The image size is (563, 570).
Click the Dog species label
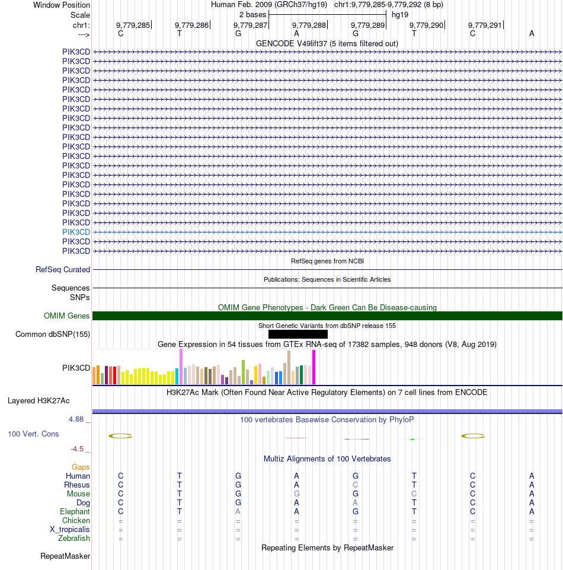pos(83,503)
